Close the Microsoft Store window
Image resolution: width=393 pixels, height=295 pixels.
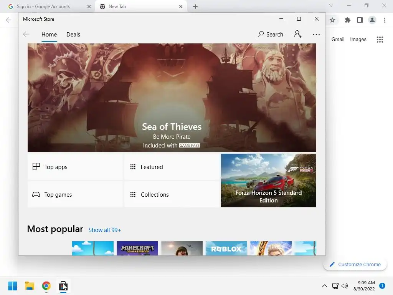317,19
